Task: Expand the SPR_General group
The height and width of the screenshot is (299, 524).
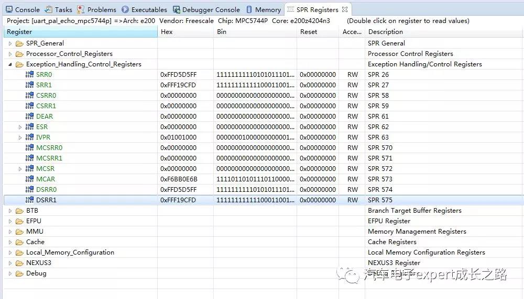Action: click(10, 43)
